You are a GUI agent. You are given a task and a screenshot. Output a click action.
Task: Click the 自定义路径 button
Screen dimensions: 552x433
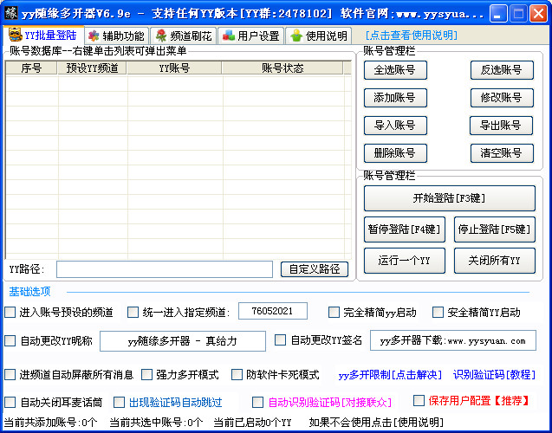(315, 269)
